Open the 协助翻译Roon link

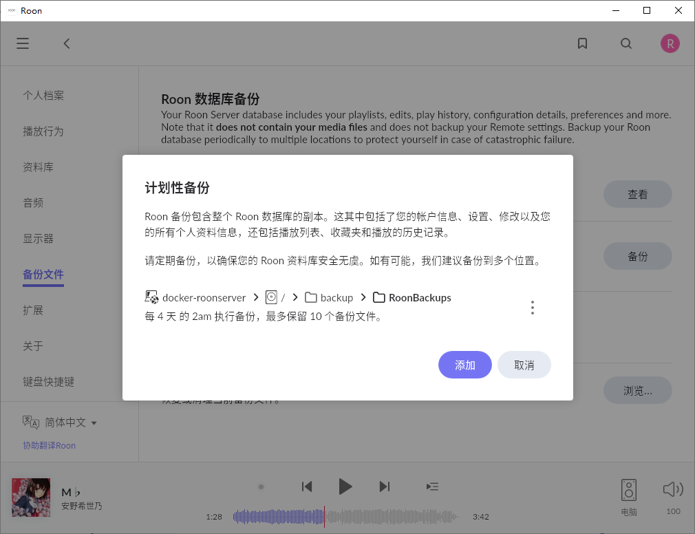49,445
